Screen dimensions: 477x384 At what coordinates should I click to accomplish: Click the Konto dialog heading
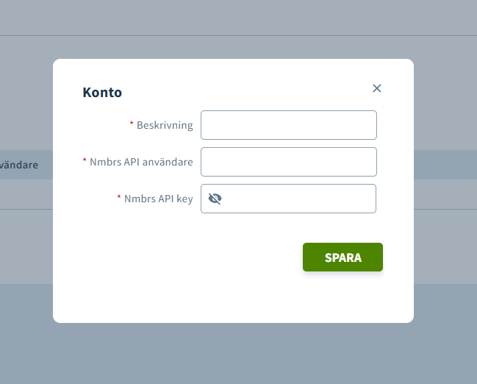point(102,93)
